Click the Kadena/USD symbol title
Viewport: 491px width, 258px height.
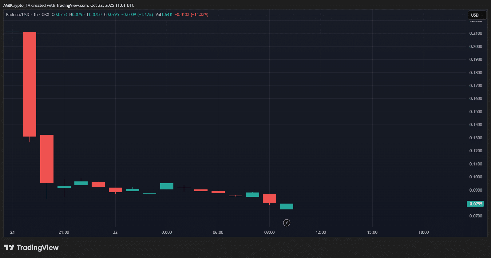[18, 14]
